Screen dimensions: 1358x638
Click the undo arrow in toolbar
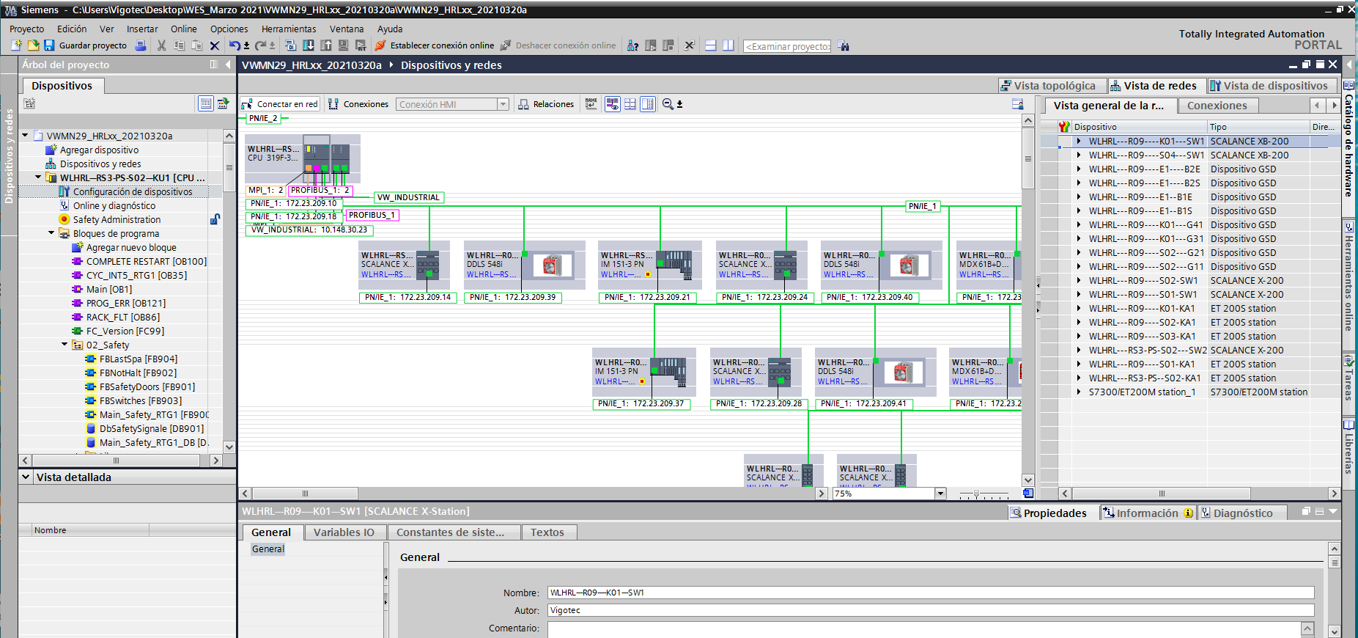tap(234, 45)
